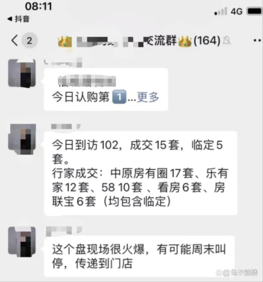The image size is (263, 282).
Task: Open the three-dot chat options menu
Action: pos(257,40)
